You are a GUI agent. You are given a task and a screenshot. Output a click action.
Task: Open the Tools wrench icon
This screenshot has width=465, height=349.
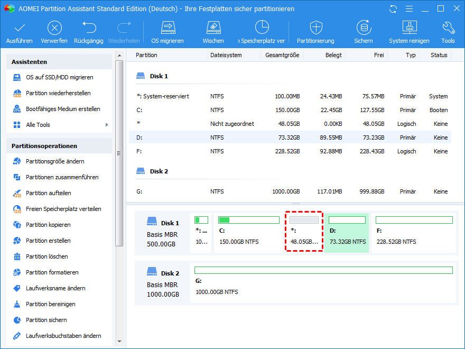448,28
